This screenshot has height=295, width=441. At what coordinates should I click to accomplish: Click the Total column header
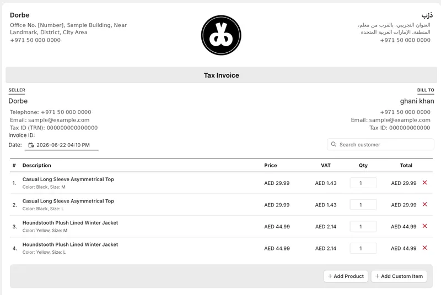406,165
